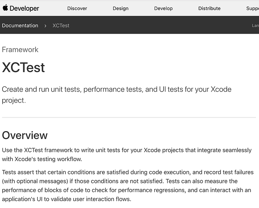Click blank space between Develop and Distribute

[185, 8]
